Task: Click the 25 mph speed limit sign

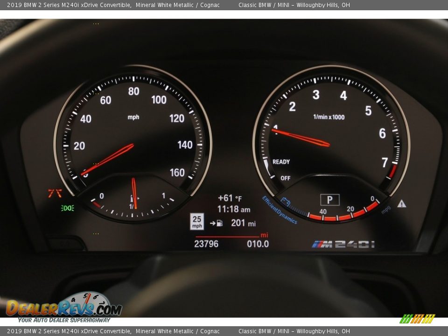Action: (197, 221)
